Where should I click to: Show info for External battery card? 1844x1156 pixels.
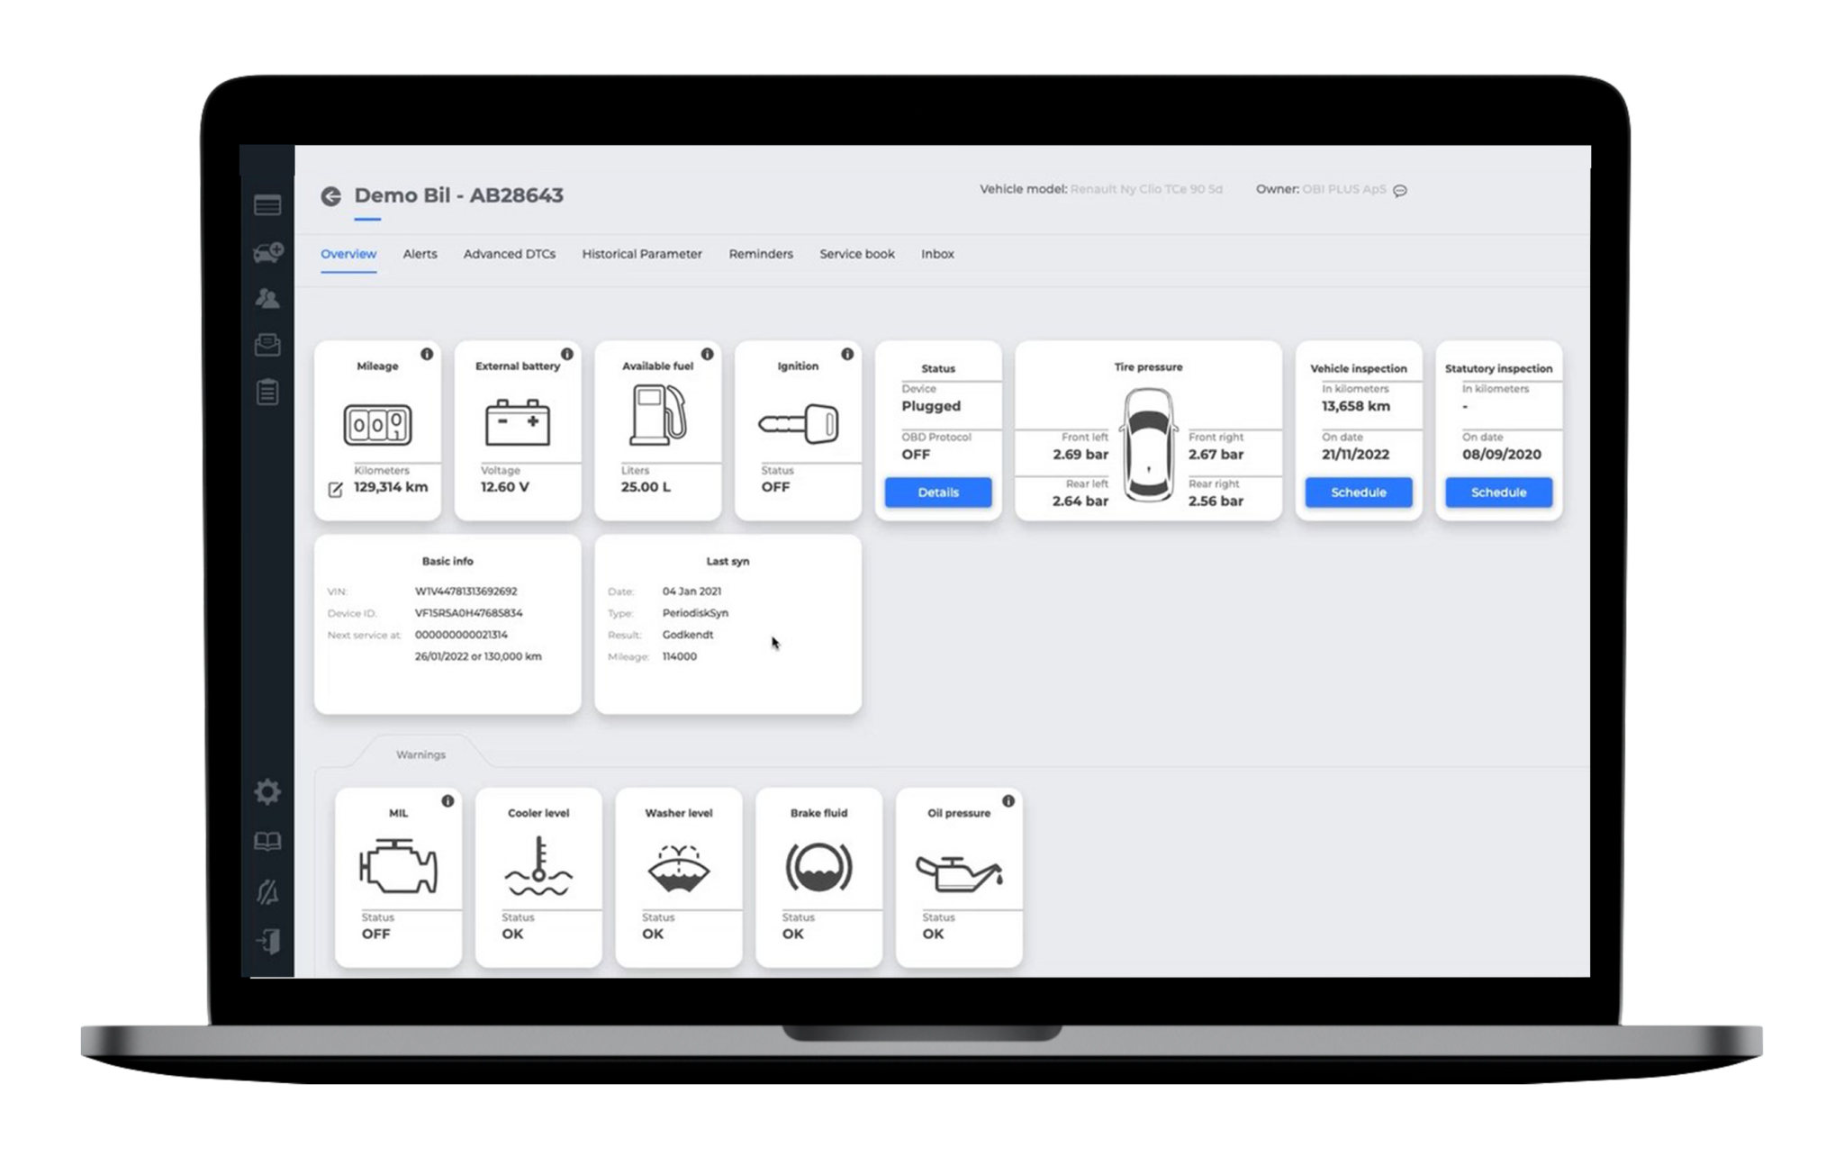pos(566,354)
